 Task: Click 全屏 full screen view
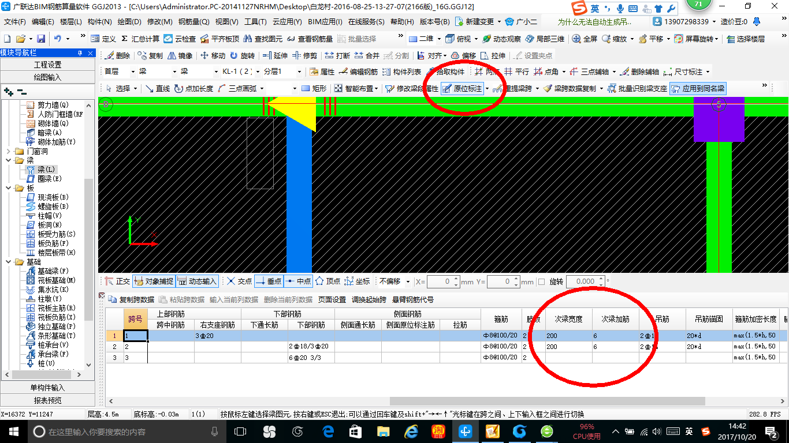pos(585,39)
